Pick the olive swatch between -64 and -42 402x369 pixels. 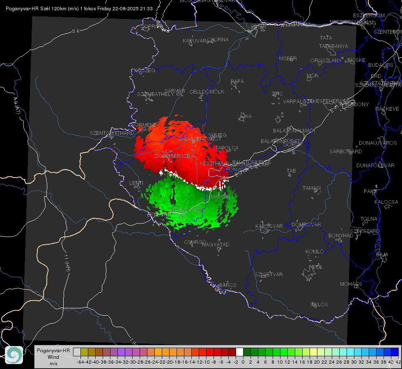pos(84,352)
